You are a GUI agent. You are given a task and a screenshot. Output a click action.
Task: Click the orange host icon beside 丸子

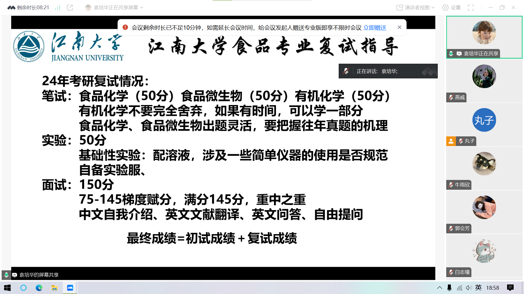pos(451,141)
